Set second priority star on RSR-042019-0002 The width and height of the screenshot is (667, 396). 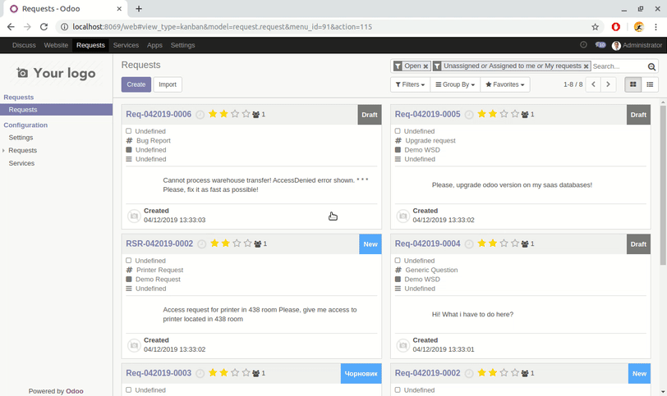[x=225, y=244]
